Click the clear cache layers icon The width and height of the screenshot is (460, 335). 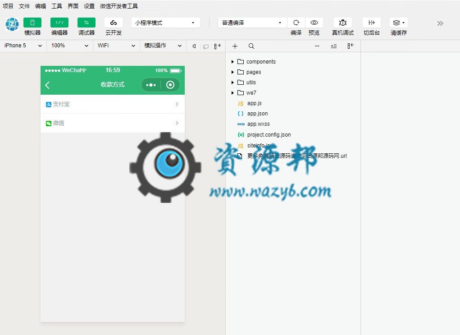point(398,23)
